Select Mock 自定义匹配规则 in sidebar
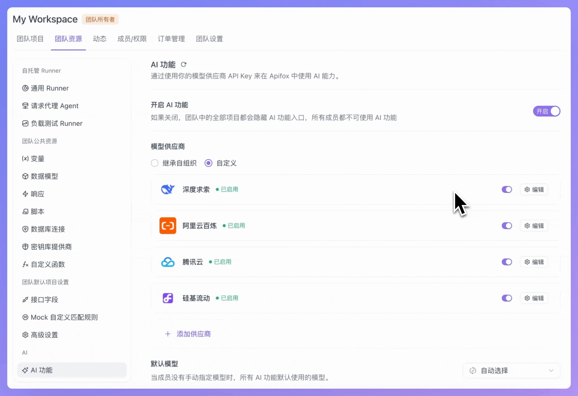 (72, 317)
